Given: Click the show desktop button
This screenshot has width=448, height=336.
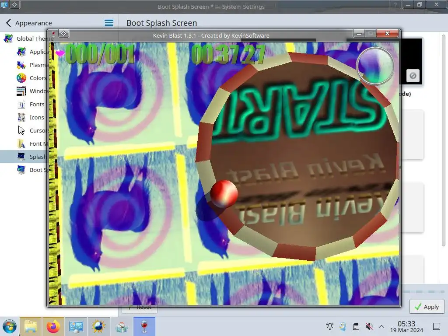Looking at the screenshot, I should pyautogui.click(x=437, y=326).
